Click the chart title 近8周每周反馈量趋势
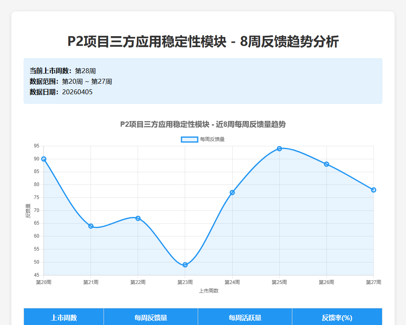Viewport: 406px width, 325px height. pyautogui.click(x=203, y=124)
